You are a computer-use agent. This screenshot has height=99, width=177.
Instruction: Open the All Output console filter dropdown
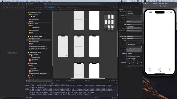pos(29,98)
